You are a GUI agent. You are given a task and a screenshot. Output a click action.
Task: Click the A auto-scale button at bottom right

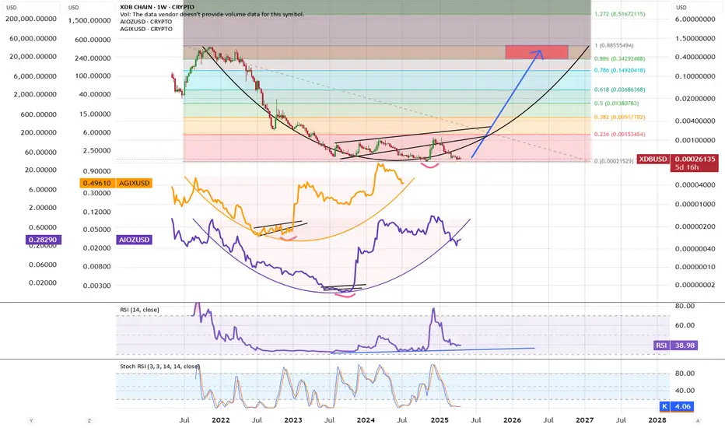[697, 420]
